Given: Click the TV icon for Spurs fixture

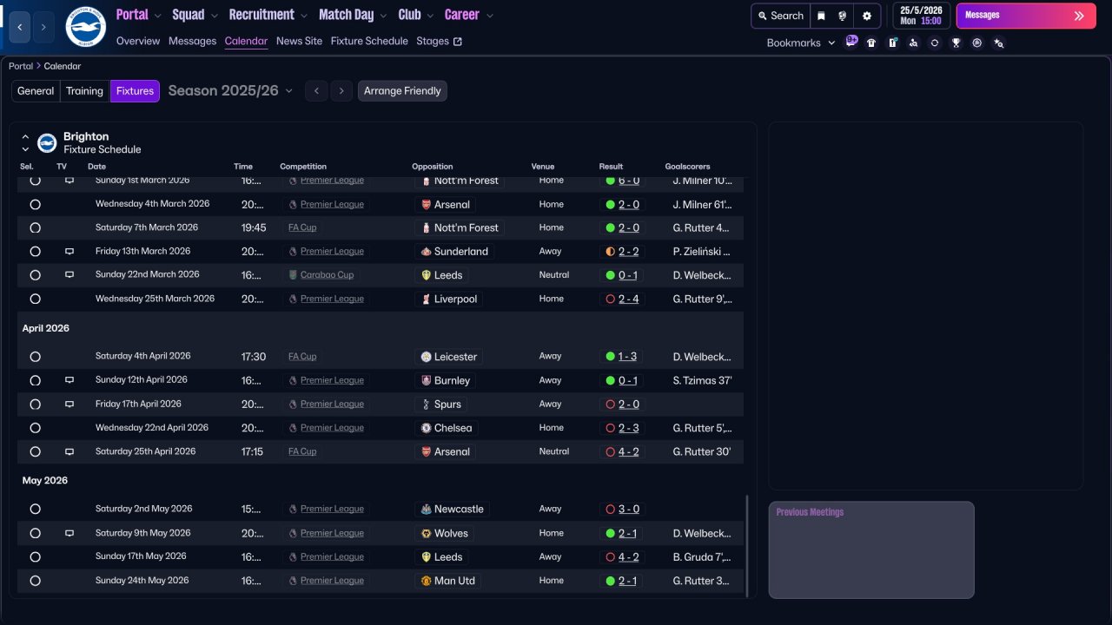Looking at the screenshot, I should tap(69, 404).
